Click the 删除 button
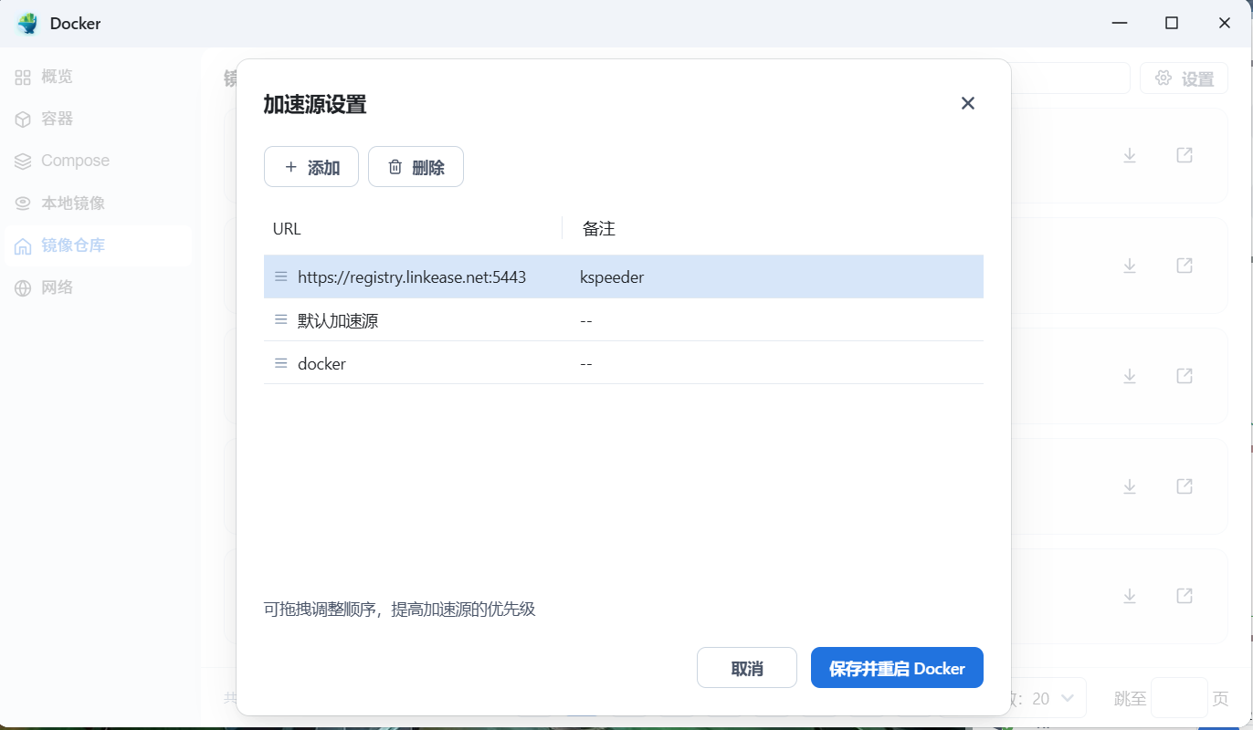This screenshot has width=1253, height=730. click(416, 167)
